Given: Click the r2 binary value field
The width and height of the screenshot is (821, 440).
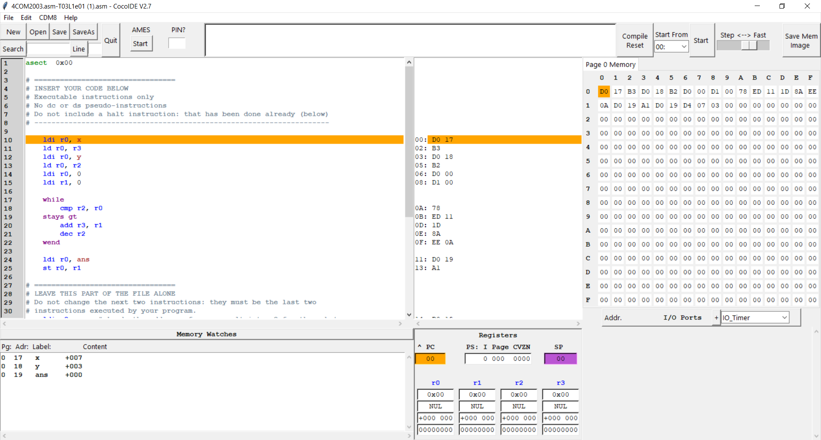Looking at the screenshot, I should point(519,430).
